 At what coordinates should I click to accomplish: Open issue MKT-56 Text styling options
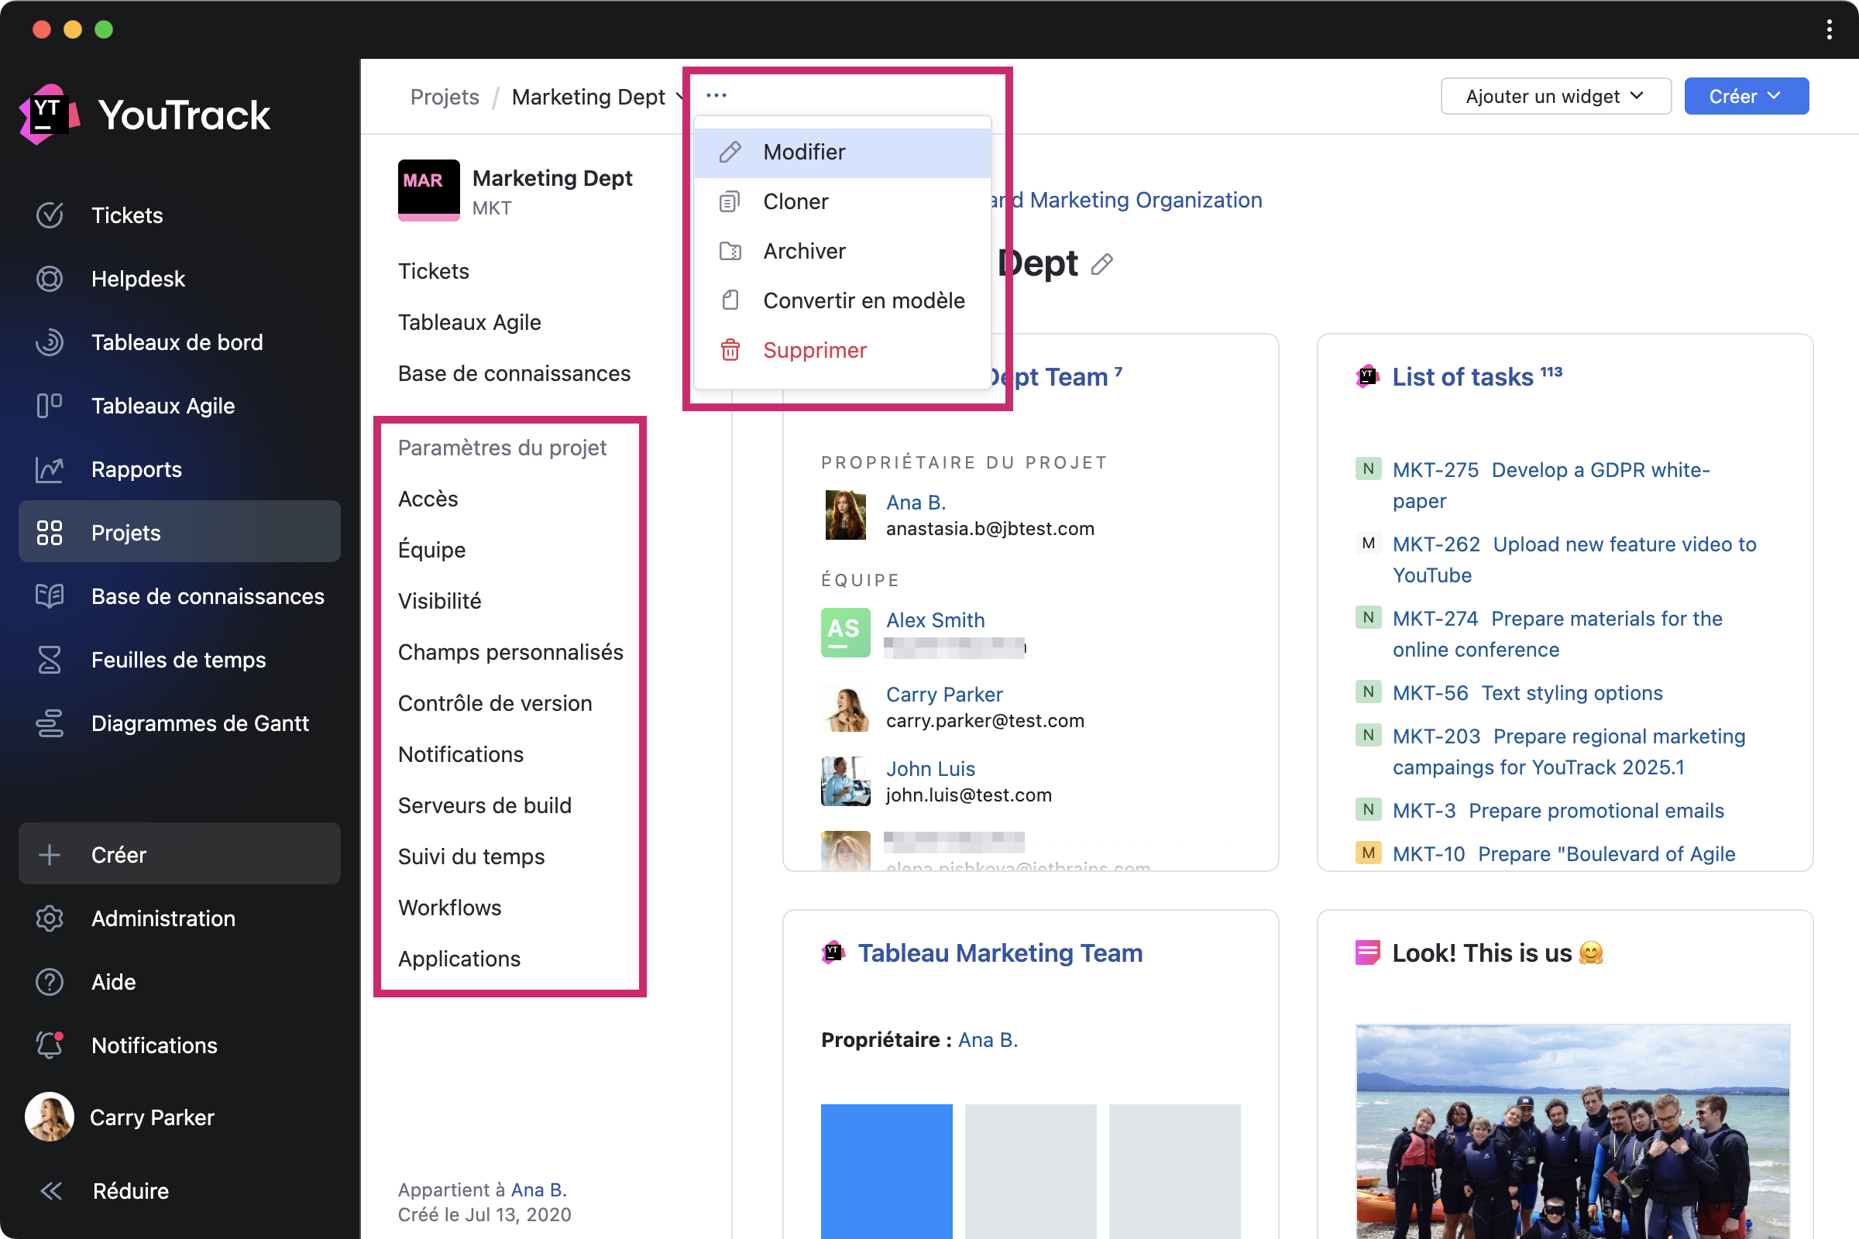click(1527, 693)
